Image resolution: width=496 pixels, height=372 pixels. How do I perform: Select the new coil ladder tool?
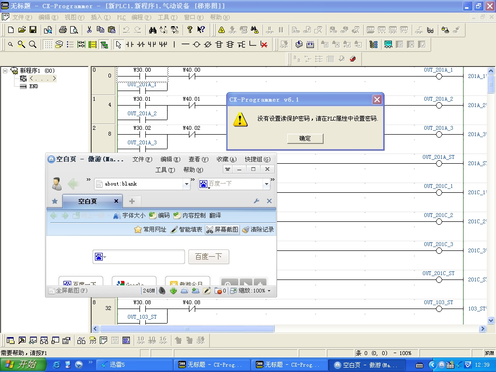[196, 45]
